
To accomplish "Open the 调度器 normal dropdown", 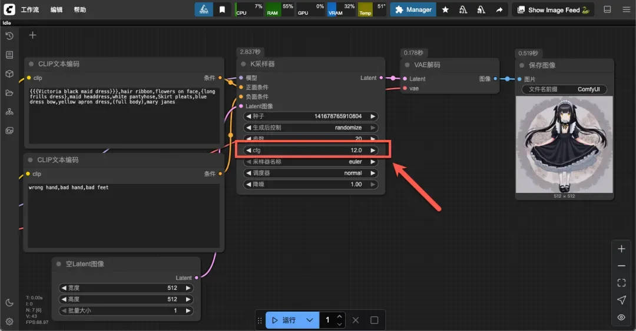I will tap(311, 173).
